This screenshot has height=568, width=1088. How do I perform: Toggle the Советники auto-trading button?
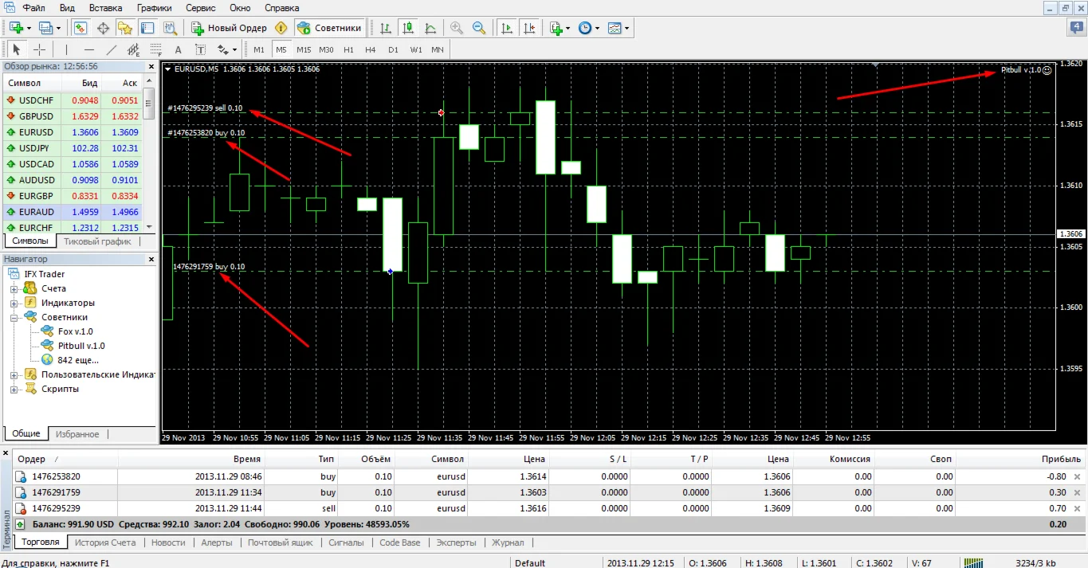pos(329,28)
